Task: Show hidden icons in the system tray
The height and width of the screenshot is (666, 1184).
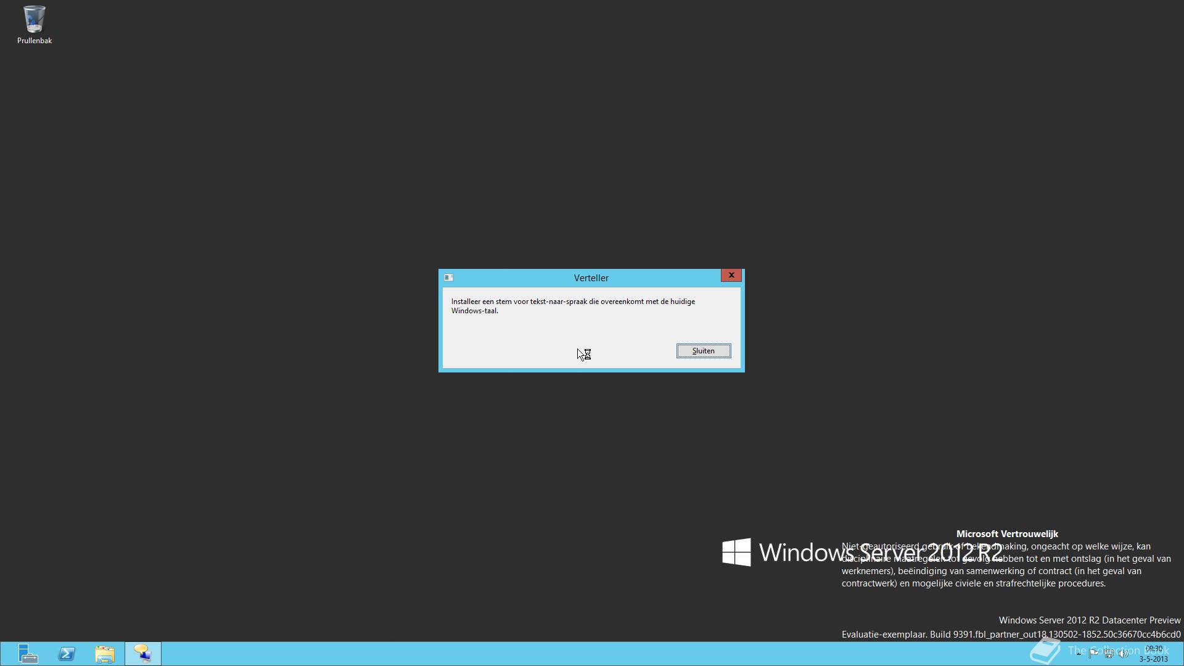Action: coord(1079,654)
